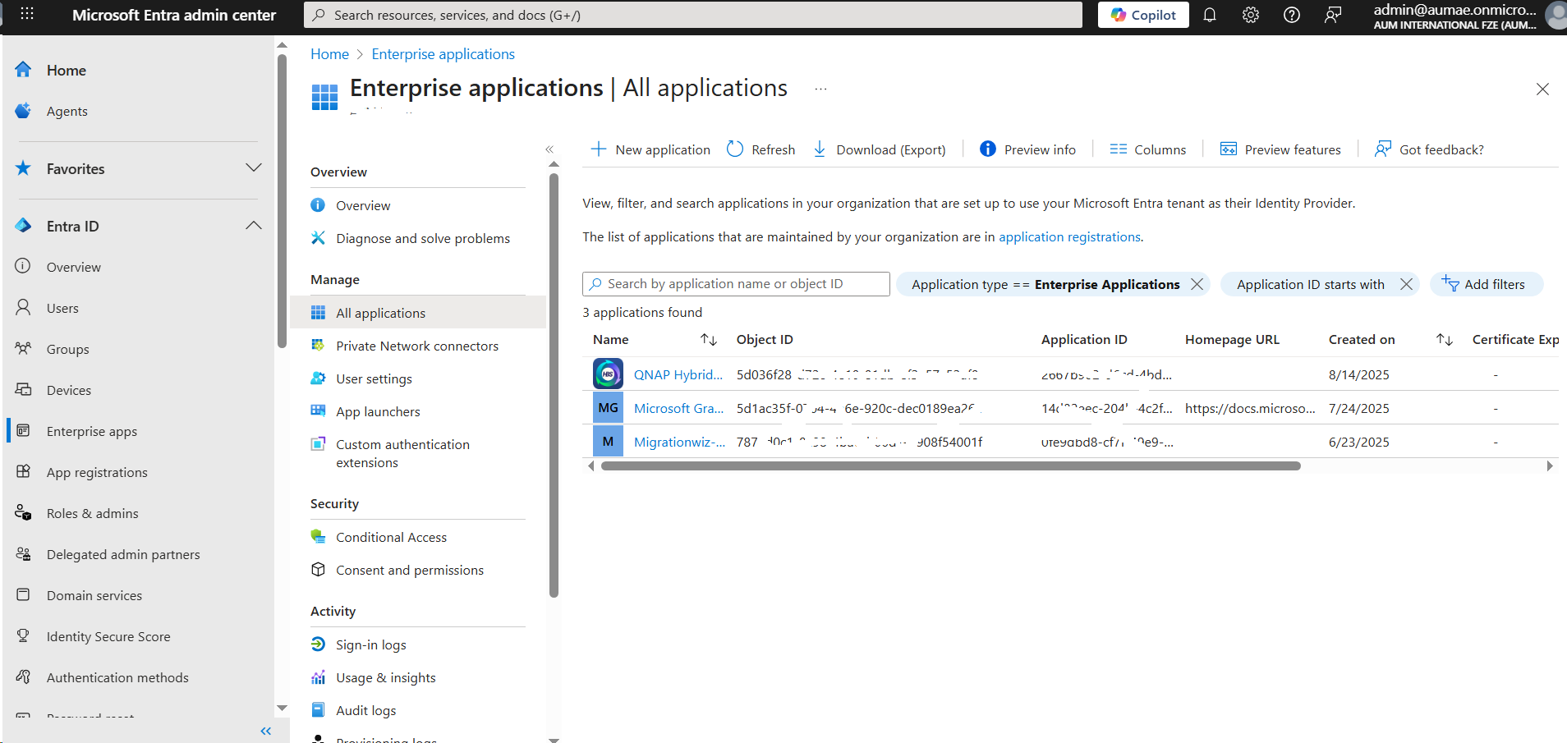Open the ellipsis more options beside title
The width and height of the screenshot is (1567, 743).
coord(820,89)
